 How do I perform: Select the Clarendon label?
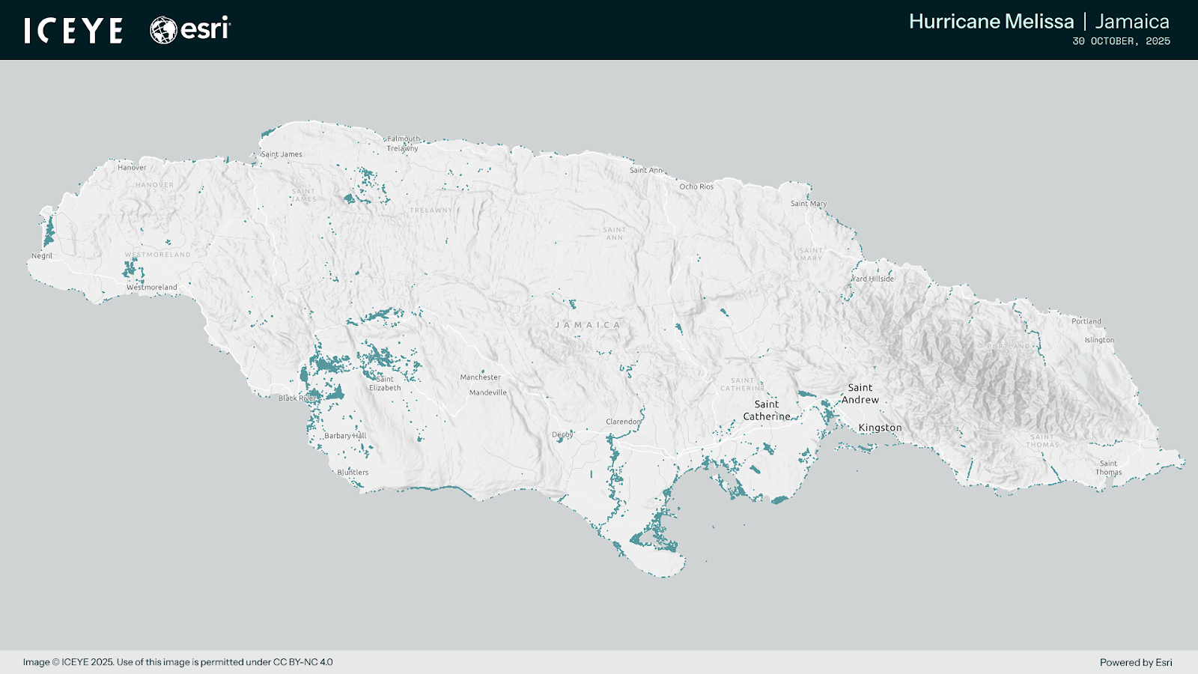click(623, 422)
